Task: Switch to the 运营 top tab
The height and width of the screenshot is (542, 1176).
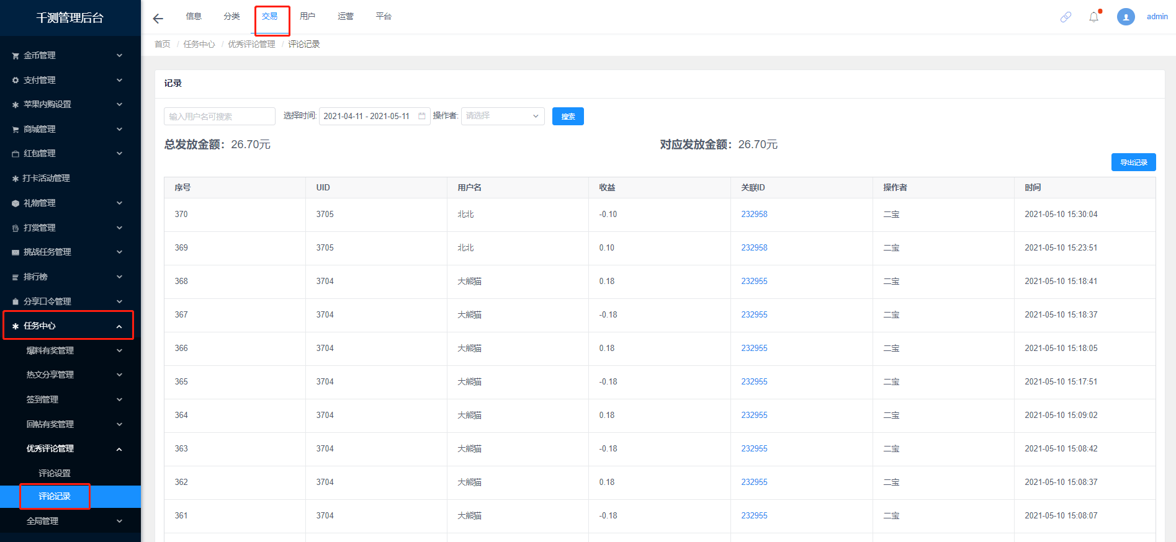Action: tap(346, 16)
